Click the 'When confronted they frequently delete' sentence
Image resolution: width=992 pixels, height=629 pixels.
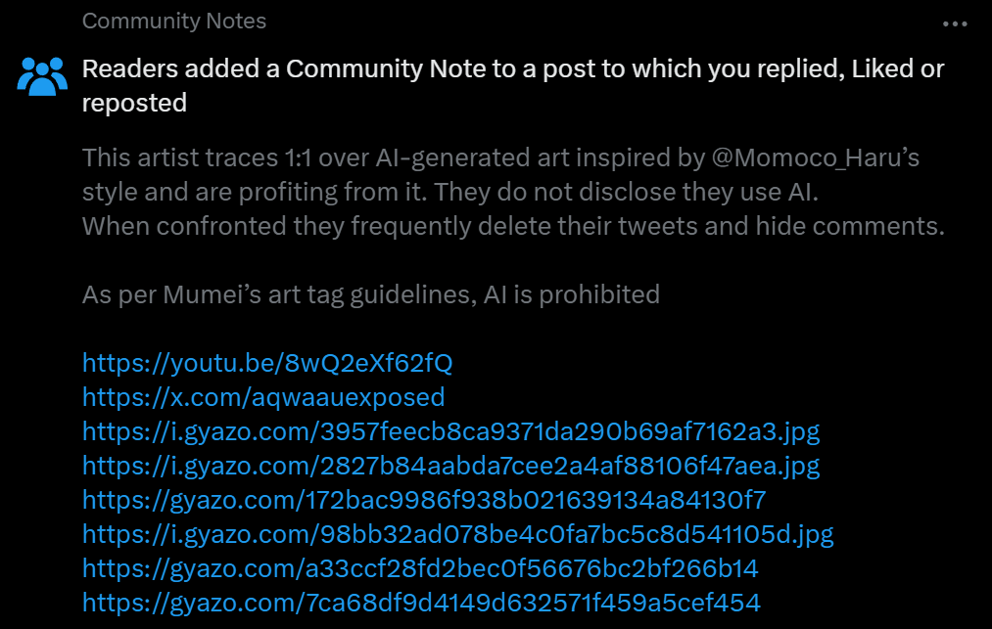point(513,227)
